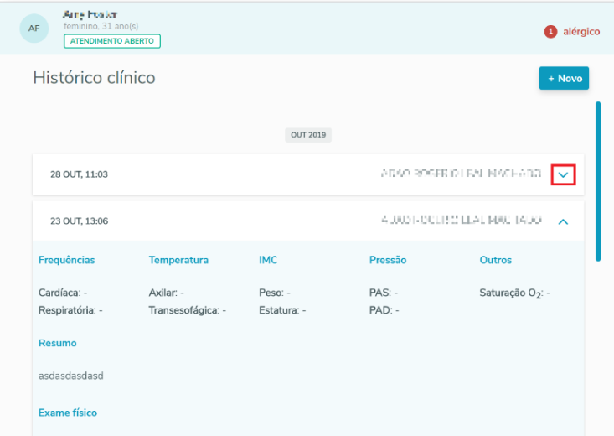Screen dimensions: 614x436
Task: Click the Transesofágica value line
Action: (187, 310)
